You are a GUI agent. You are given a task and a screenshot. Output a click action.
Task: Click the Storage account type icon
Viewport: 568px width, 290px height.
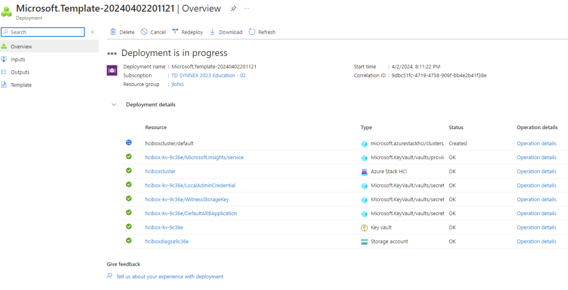point(364,242)
